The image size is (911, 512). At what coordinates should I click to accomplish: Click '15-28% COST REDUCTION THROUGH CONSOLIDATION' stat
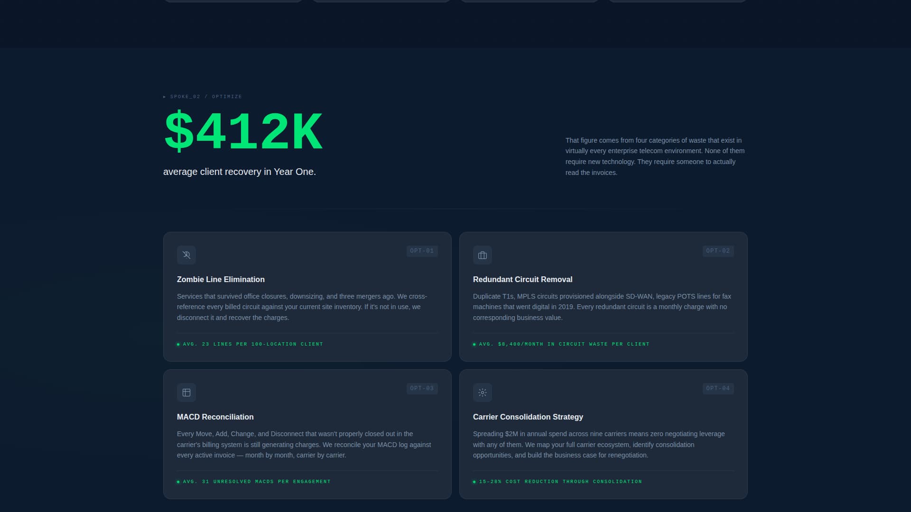point(558,482)
